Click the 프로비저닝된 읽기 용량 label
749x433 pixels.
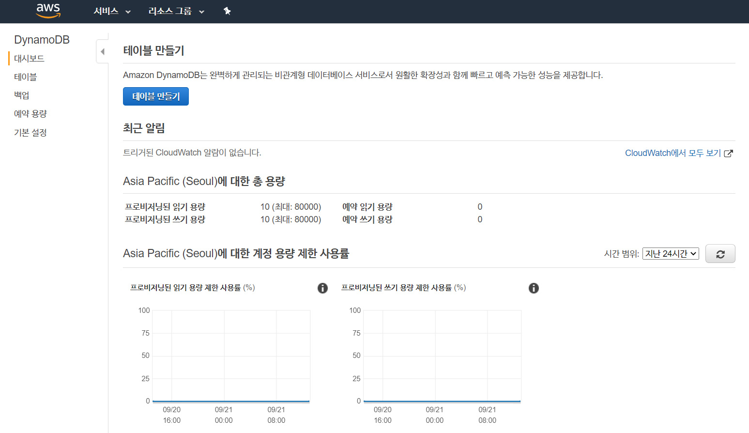tap(165, 207)
